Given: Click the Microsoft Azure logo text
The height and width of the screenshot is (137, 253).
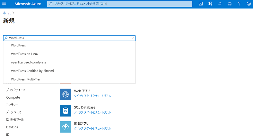Looking at the screenshot, I should coord(28,4).
